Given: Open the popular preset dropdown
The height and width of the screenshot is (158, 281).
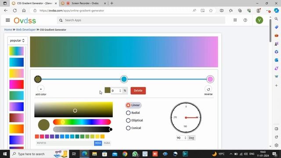Looking at the screenshot, I should [18, 40].
